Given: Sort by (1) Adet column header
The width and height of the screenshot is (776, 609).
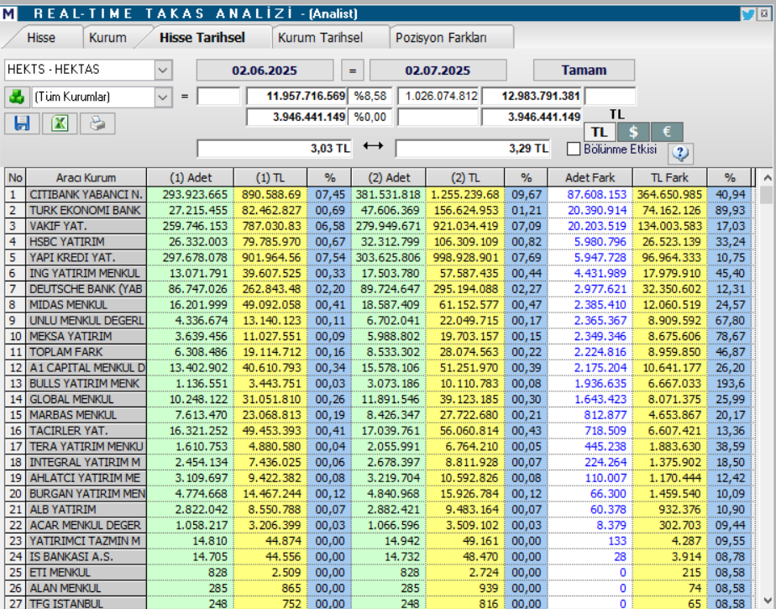Looking at the screenshot, I should pyautogui.click(x=191, y=178).
